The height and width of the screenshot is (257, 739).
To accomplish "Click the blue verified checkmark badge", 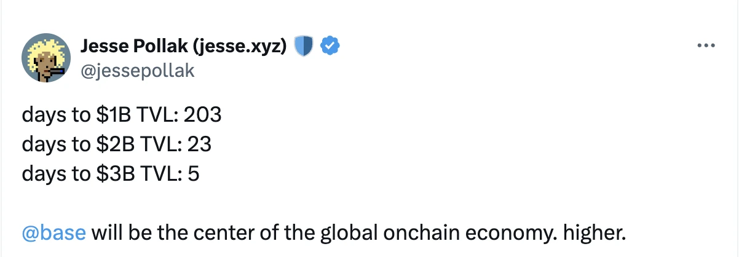I will pos(330,45).
